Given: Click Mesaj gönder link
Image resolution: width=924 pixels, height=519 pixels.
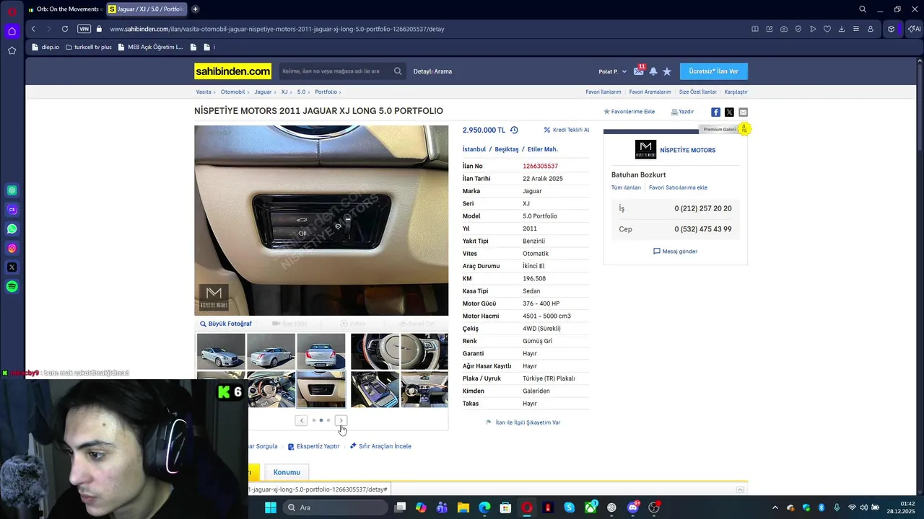Looking at the screenshot, I should tap(675, 252).
